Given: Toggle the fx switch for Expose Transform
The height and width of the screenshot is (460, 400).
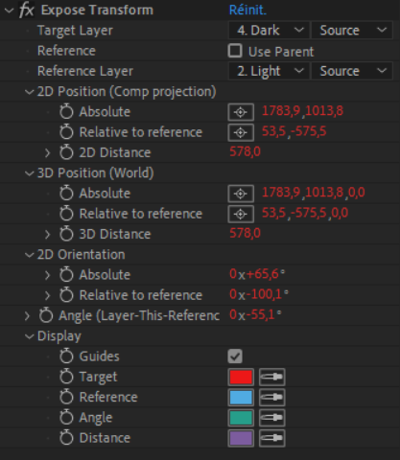Looking at the screenshot, I should click(26, 11).
